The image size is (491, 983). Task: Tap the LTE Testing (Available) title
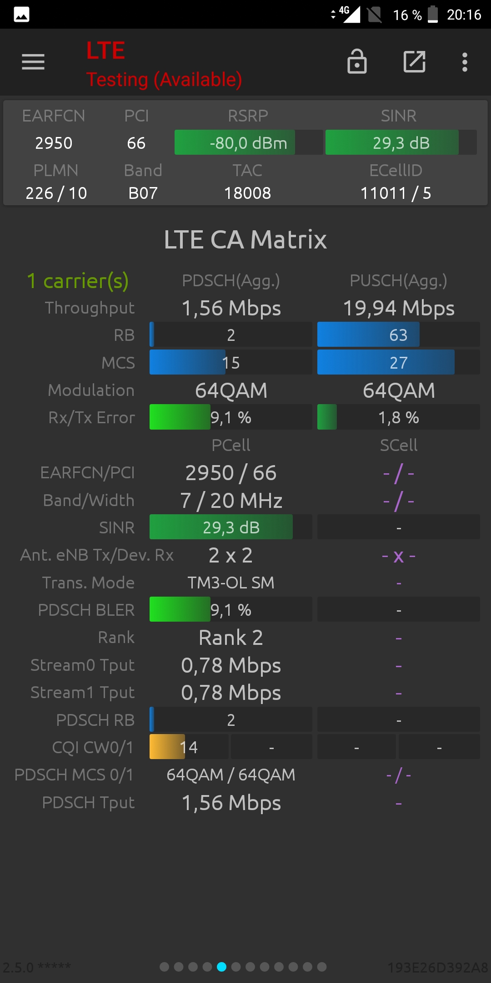(x=164, y=65)
